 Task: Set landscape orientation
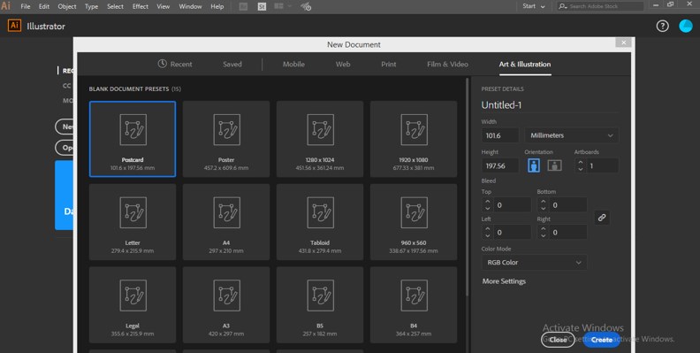point(554,165)
